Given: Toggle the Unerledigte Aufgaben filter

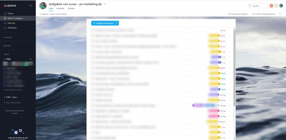Looking at the screenshot, I should [238, 14].
